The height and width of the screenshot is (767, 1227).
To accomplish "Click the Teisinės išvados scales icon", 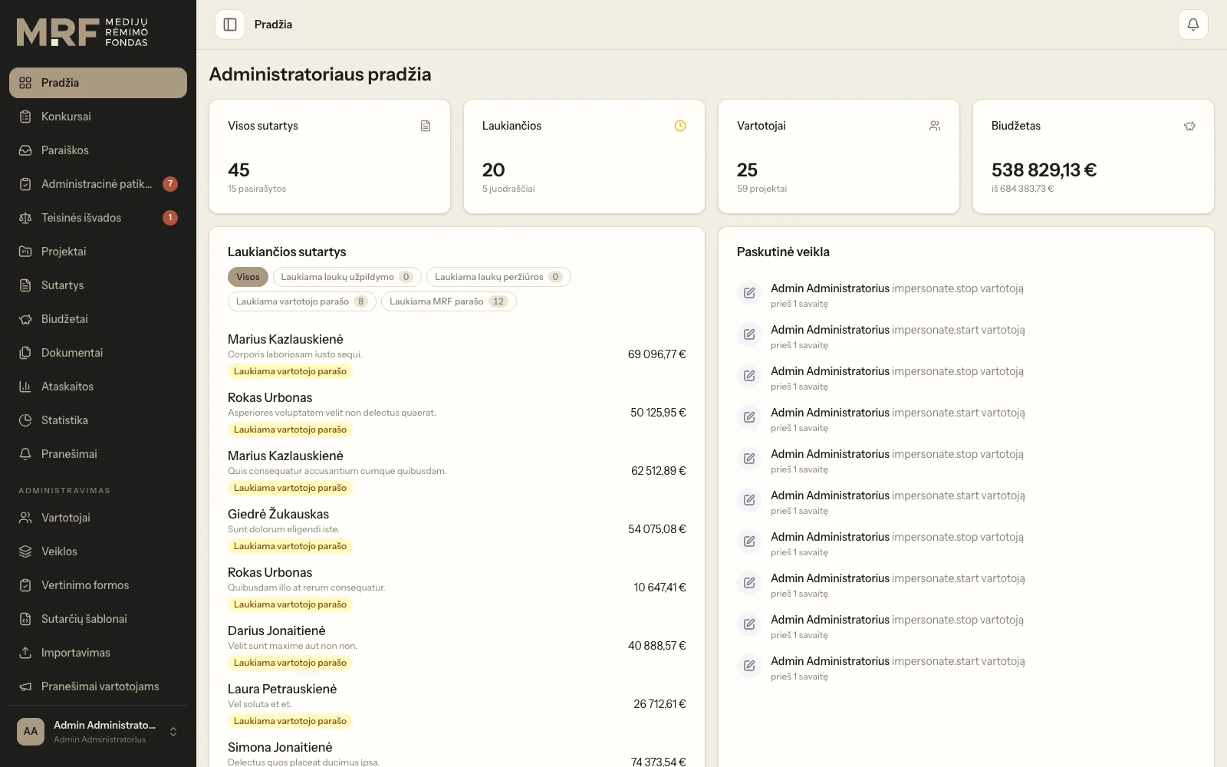I will [x=25, y=218].
